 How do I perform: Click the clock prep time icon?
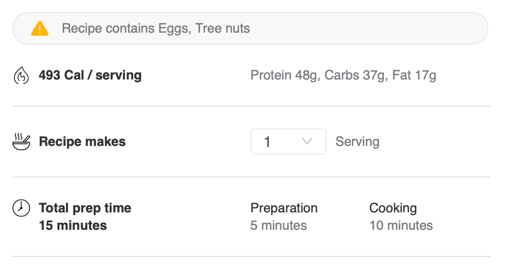(21, 208)
